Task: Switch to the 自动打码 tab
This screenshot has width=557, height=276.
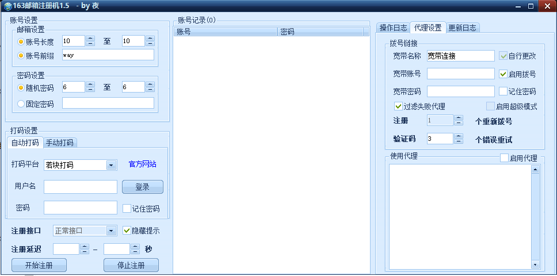Action: [25, 143]
